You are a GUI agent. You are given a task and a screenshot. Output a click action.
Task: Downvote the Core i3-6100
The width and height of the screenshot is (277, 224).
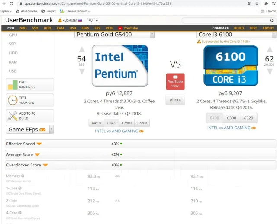pos(270,71)
